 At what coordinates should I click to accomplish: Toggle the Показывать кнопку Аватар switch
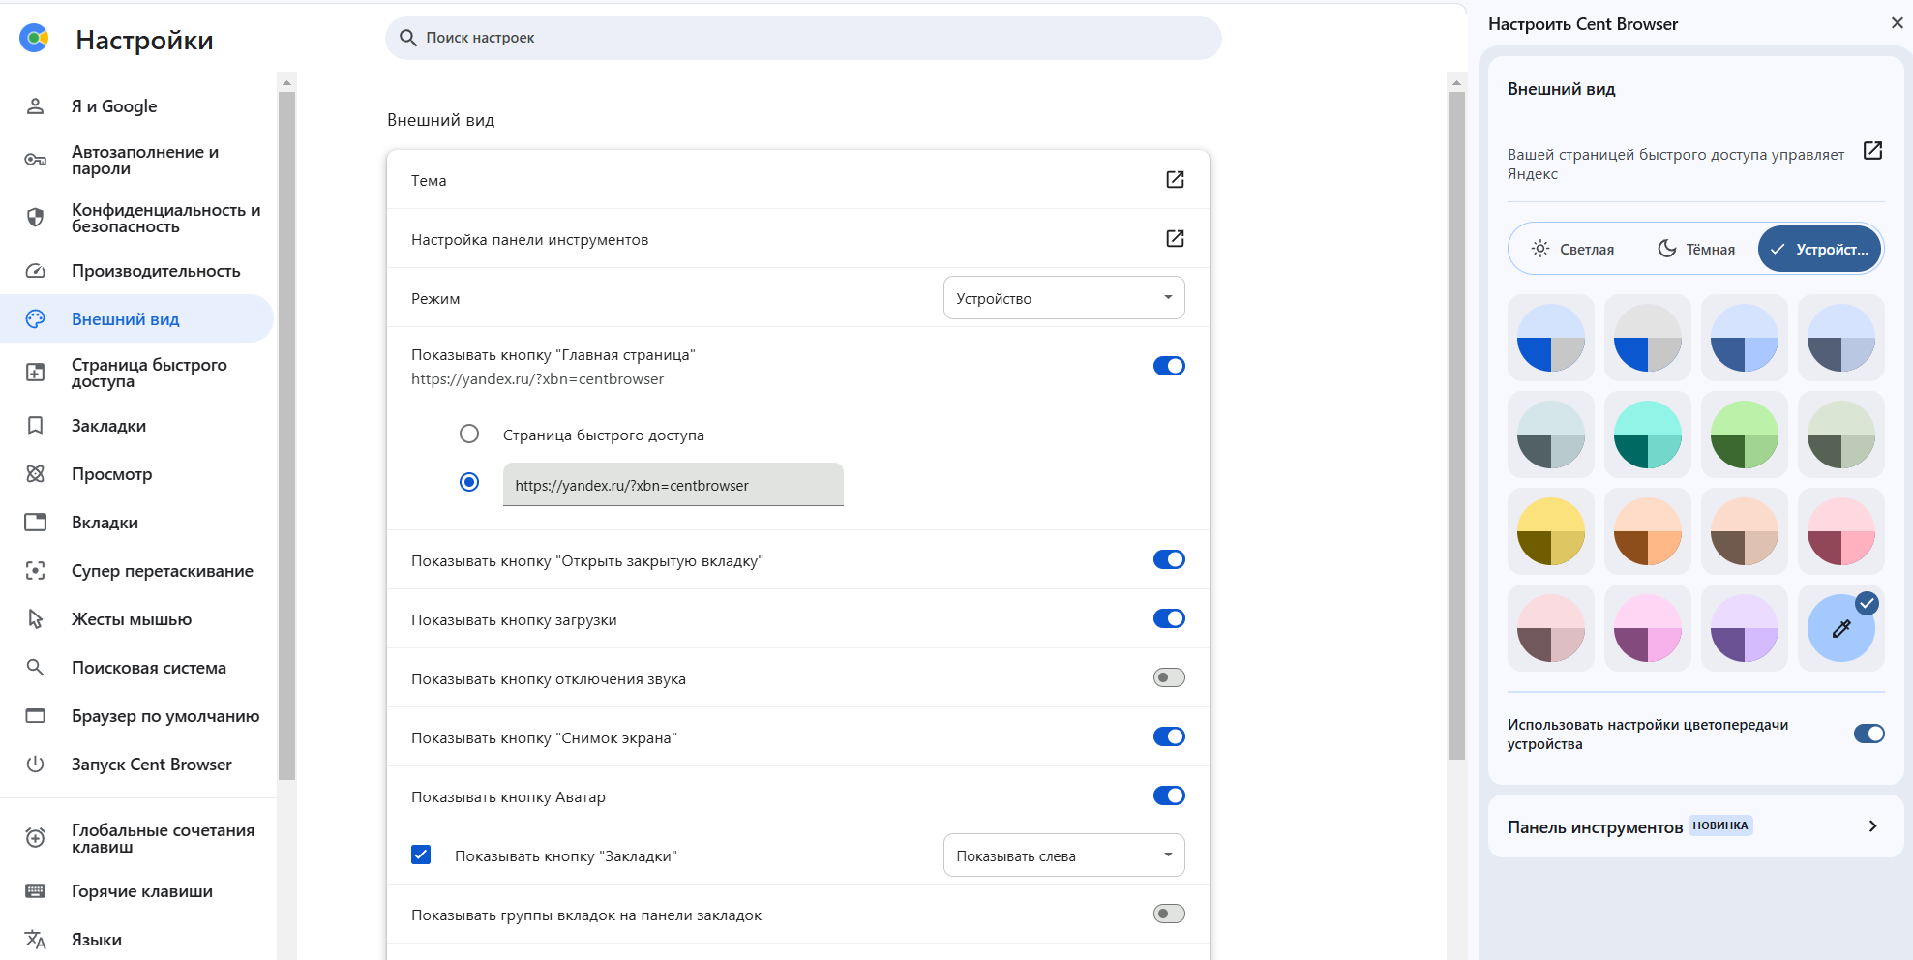point(1169,795)
